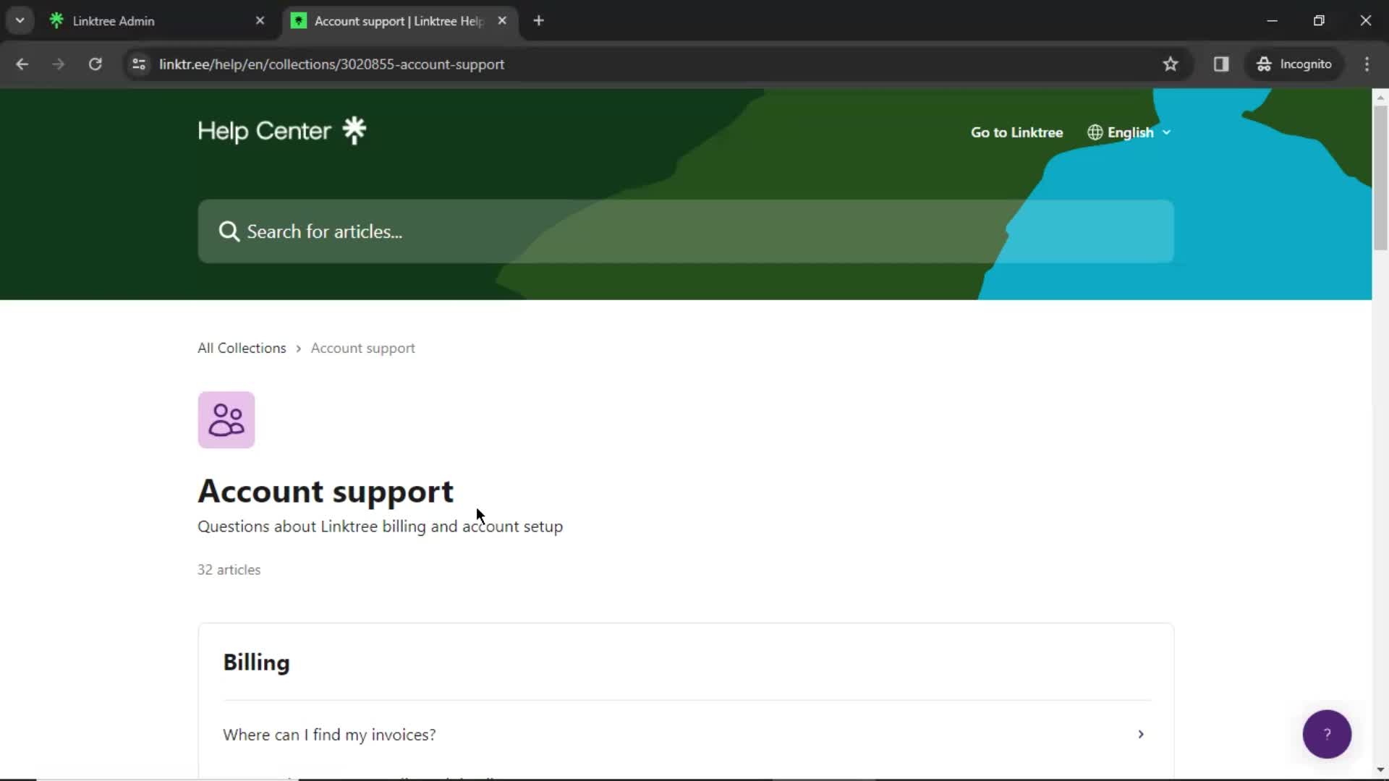Open the purple help chat bubble
The image size is (1389, 781).
(x=1327, y=734)
